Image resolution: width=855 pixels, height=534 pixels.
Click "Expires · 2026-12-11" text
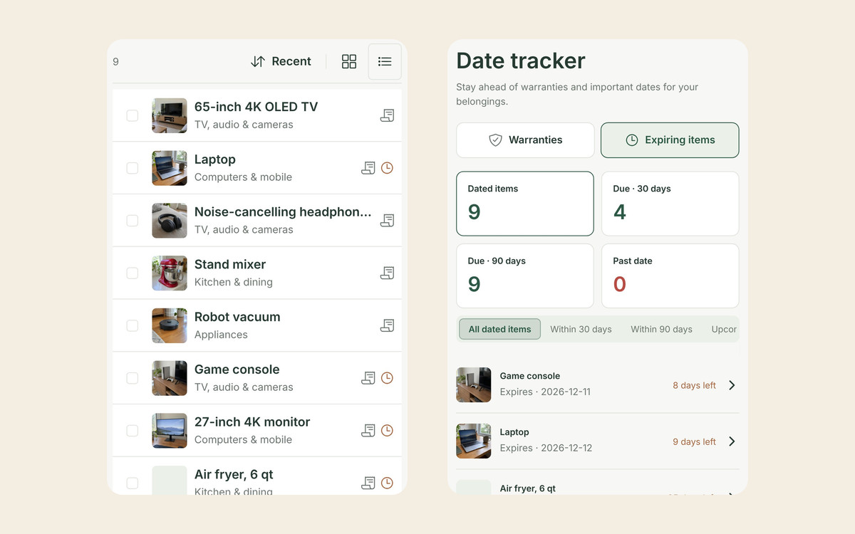(x=545, y=392)
